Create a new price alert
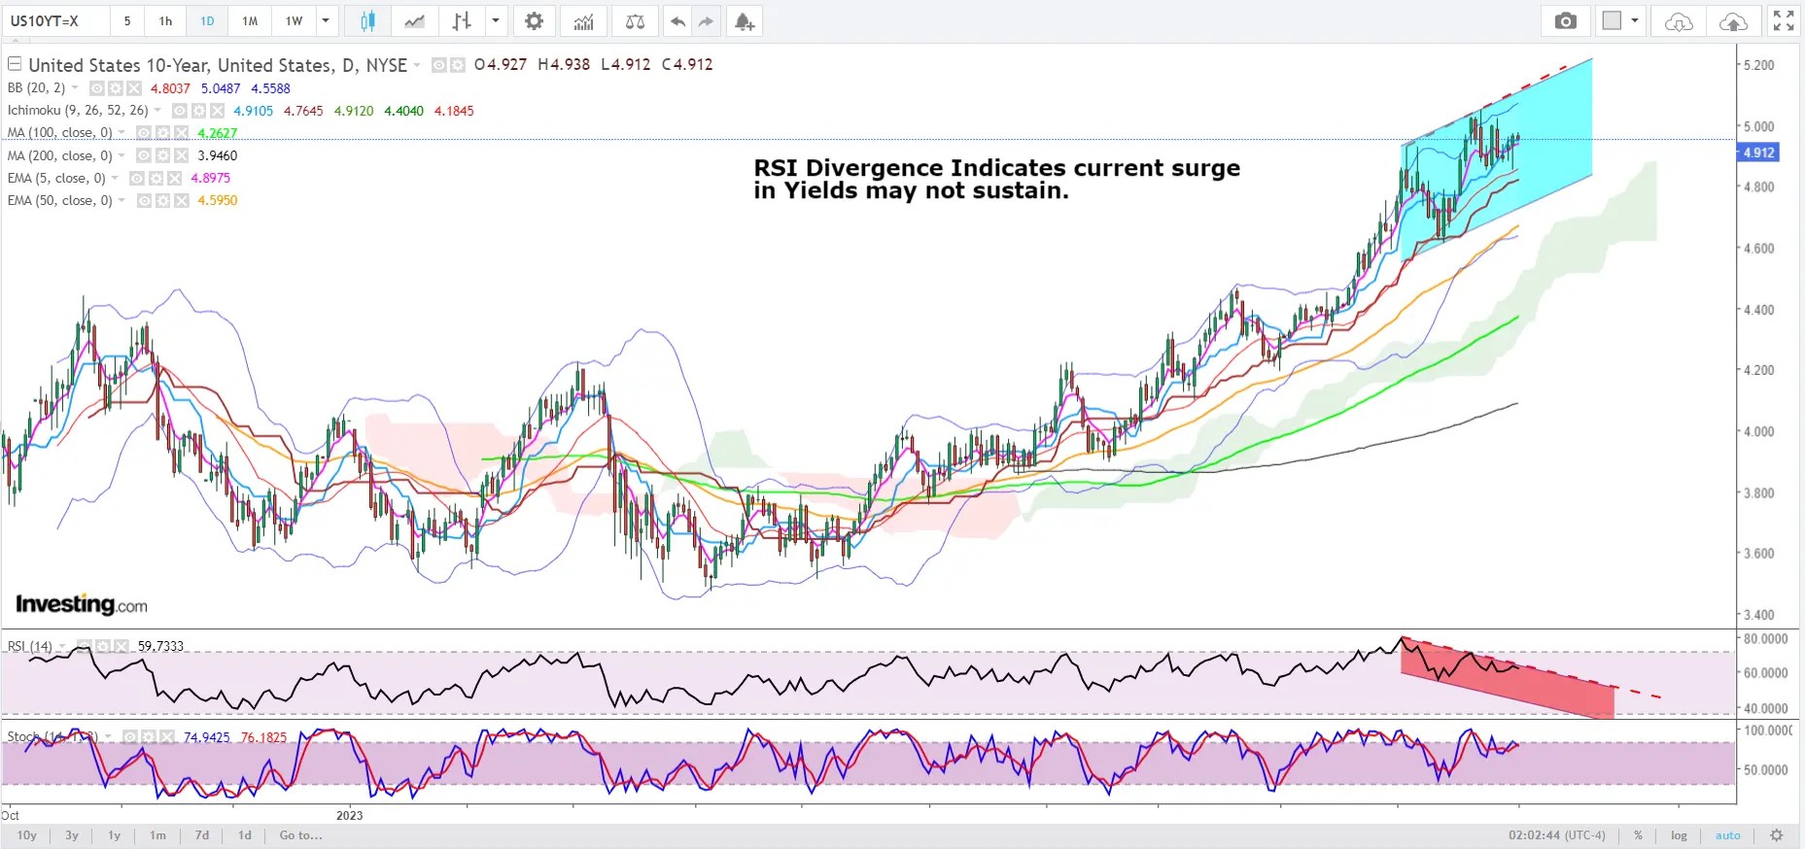 point(745,21)
